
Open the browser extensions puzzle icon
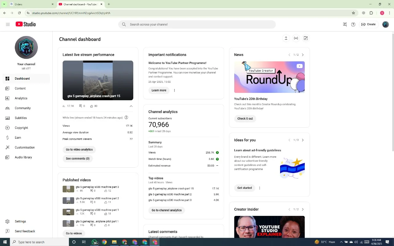371,13
